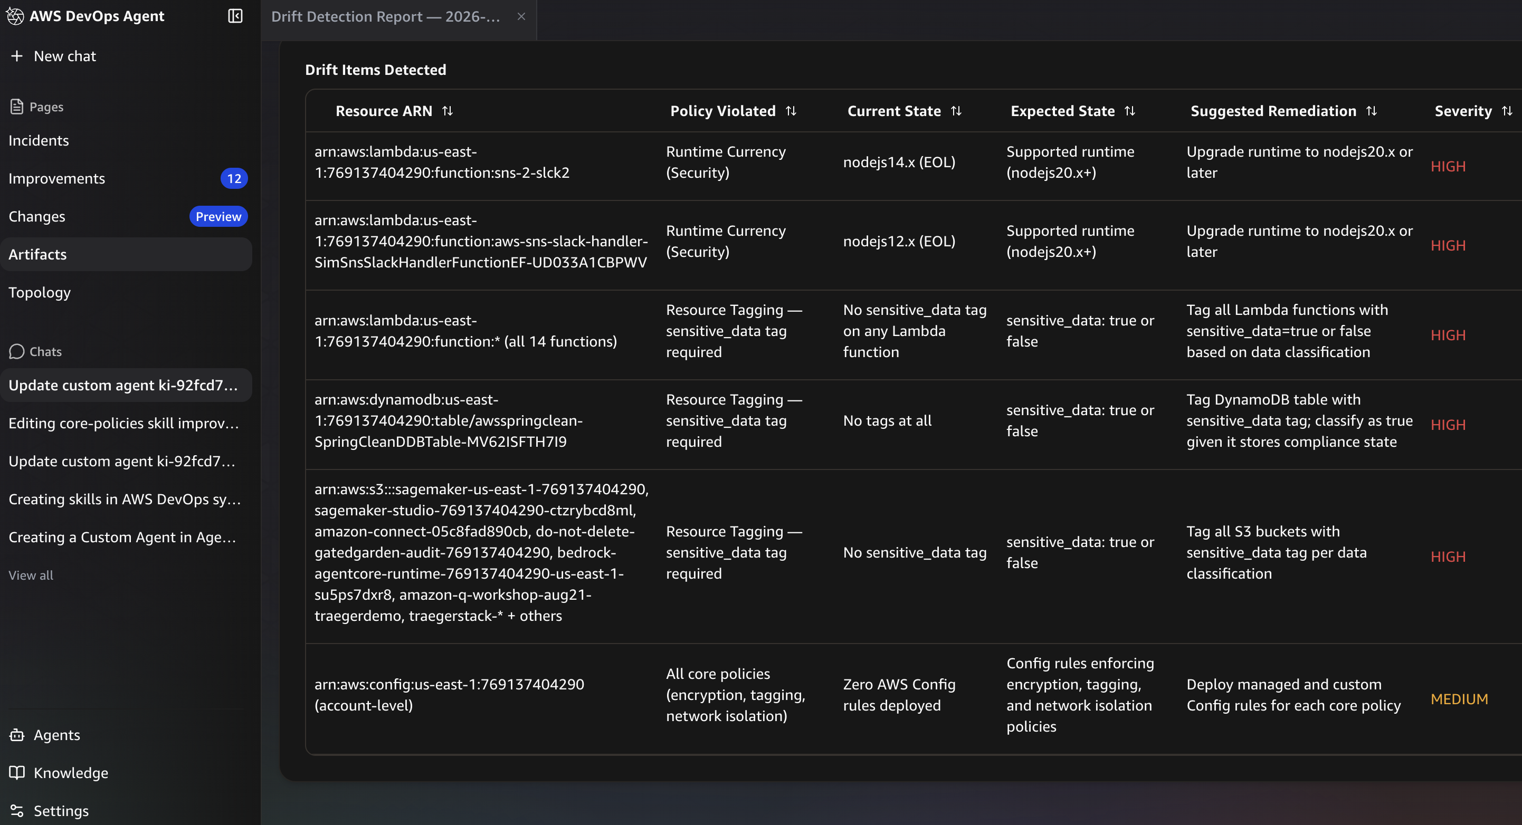
Task: Click the nodejs12.x (EOL) current state
Action: point(899,241)
